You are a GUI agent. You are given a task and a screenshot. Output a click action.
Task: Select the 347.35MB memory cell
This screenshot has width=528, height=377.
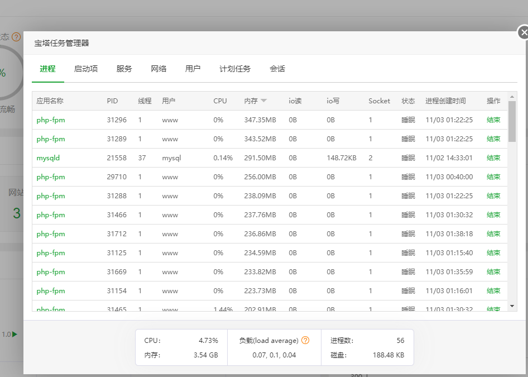[x=260, y=120]
